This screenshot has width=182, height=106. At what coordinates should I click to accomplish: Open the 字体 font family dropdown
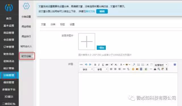point(86,69)
